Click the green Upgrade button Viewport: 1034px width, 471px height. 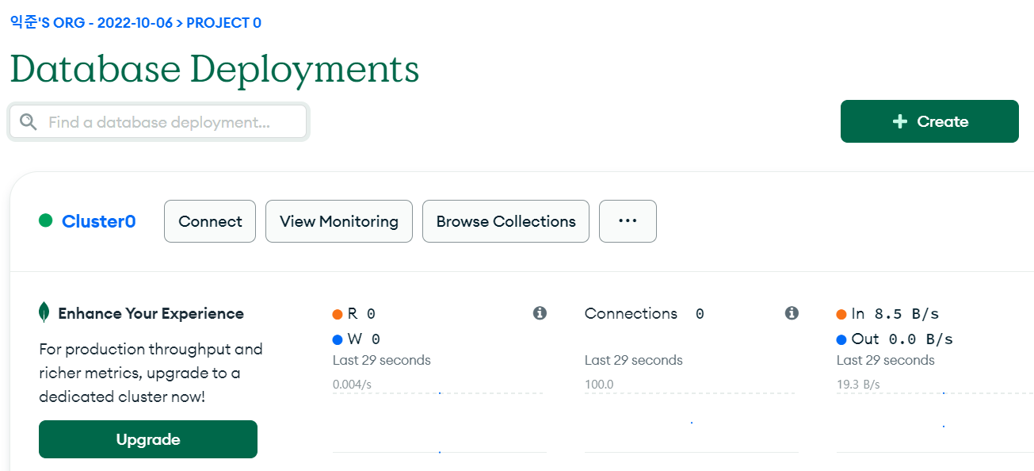[148, 439]
